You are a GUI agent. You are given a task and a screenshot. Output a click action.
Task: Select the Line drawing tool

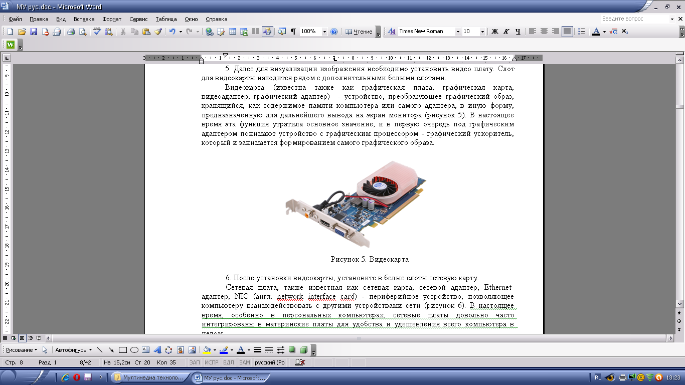pos(99,350)
